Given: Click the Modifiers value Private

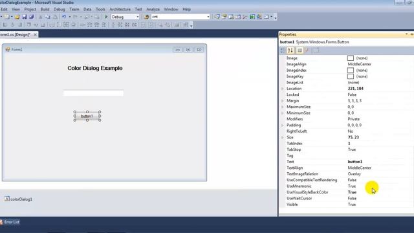Looking at the screenshot, I should [354, 119].
